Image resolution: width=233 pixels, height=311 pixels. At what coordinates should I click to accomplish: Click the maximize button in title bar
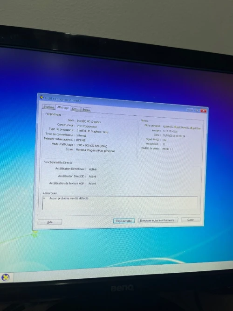pyautogui.click(x=197, y=110)
